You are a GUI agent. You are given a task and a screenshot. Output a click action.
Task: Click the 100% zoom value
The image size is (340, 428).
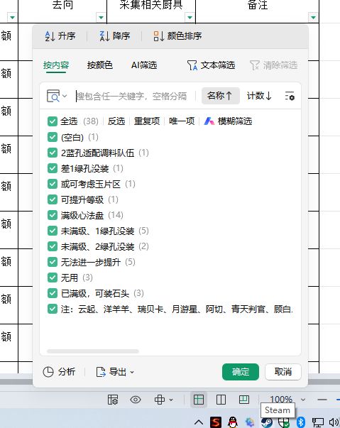pos(281,400)
